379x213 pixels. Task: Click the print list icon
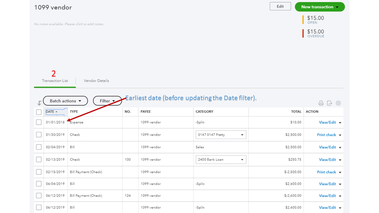(321, 103)
